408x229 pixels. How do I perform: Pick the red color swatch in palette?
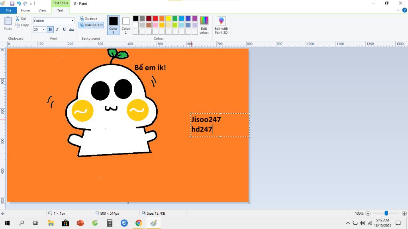pos(155,18)
